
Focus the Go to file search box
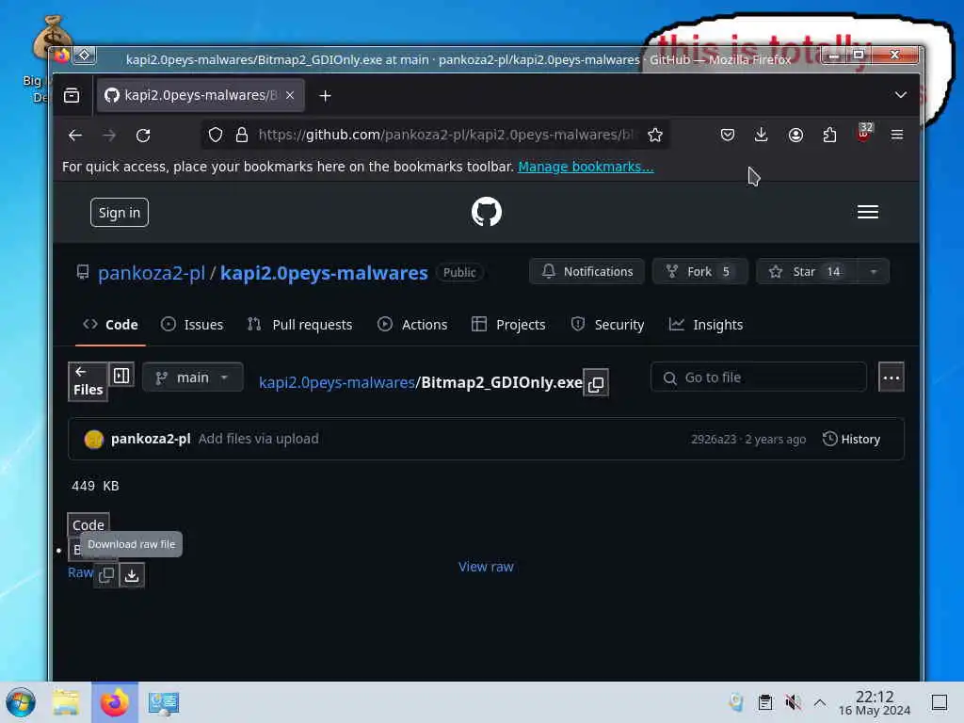point(759,378)
